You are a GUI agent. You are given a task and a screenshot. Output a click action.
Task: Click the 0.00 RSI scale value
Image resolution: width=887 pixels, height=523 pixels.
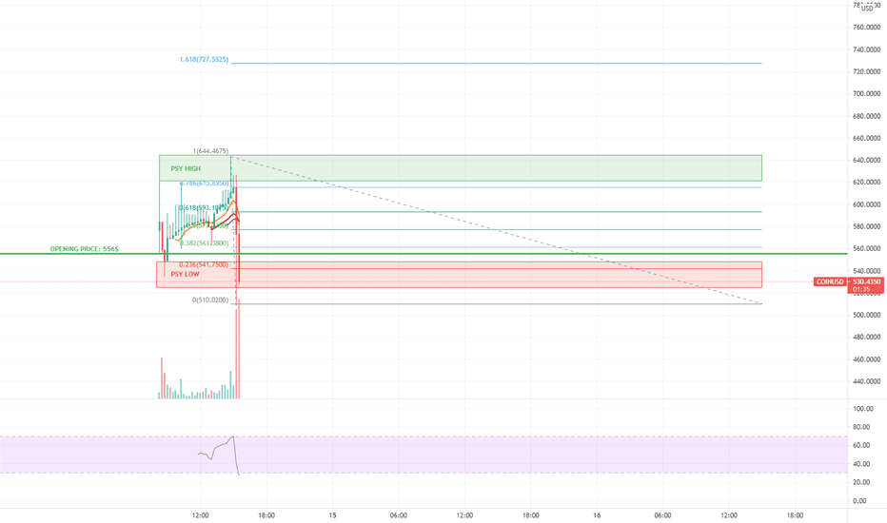(x=859, y=501)
